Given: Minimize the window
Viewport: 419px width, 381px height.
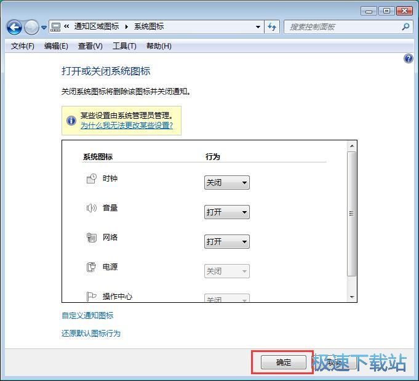Looking at the screenshot, I should click(x=369, y=11).
